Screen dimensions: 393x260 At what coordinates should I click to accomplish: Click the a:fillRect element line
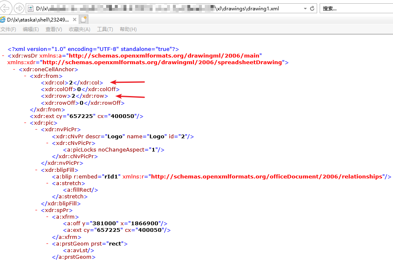80,190
